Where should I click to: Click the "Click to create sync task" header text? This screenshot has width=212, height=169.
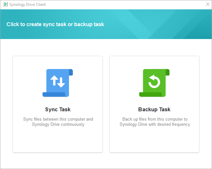(55, 24)
